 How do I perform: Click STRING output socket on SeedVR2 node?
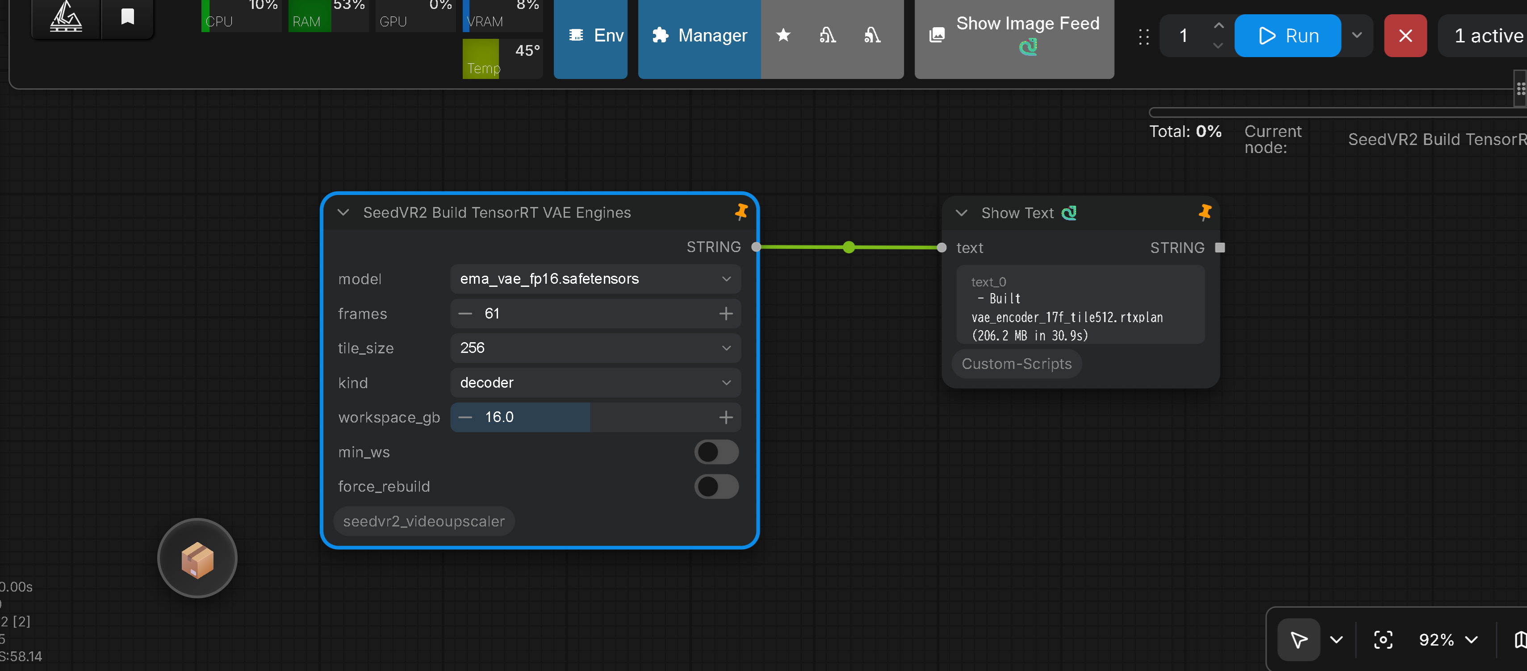pyautogui.click(x=756, y=248)
